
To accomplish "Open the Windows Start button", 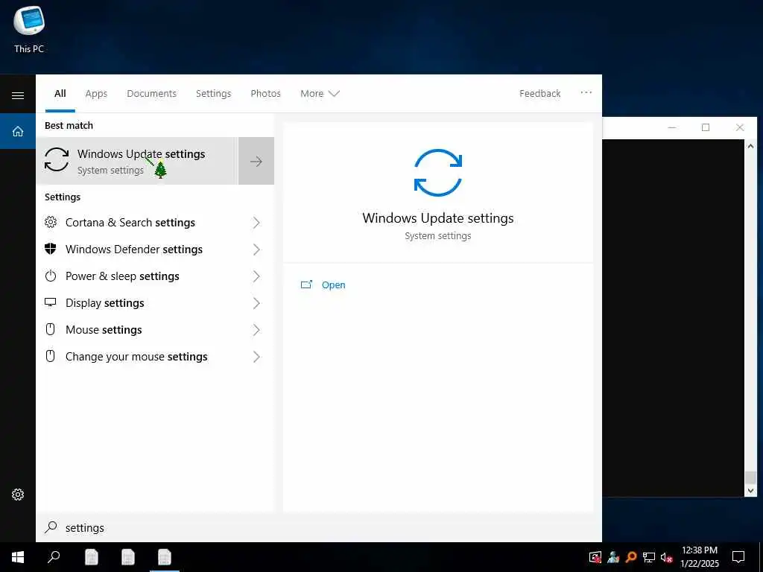I will (x=18, y=557).
